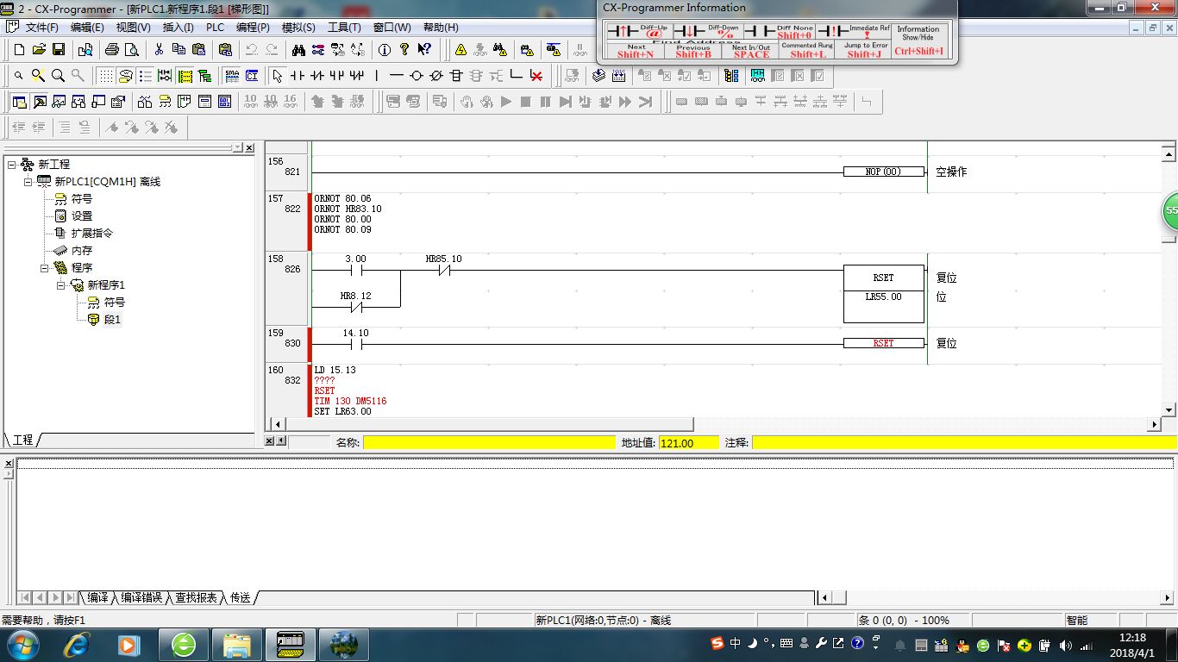Screen dimensions: 1178x662
Task: Open the PLC menu
Action: click(215, 28)
